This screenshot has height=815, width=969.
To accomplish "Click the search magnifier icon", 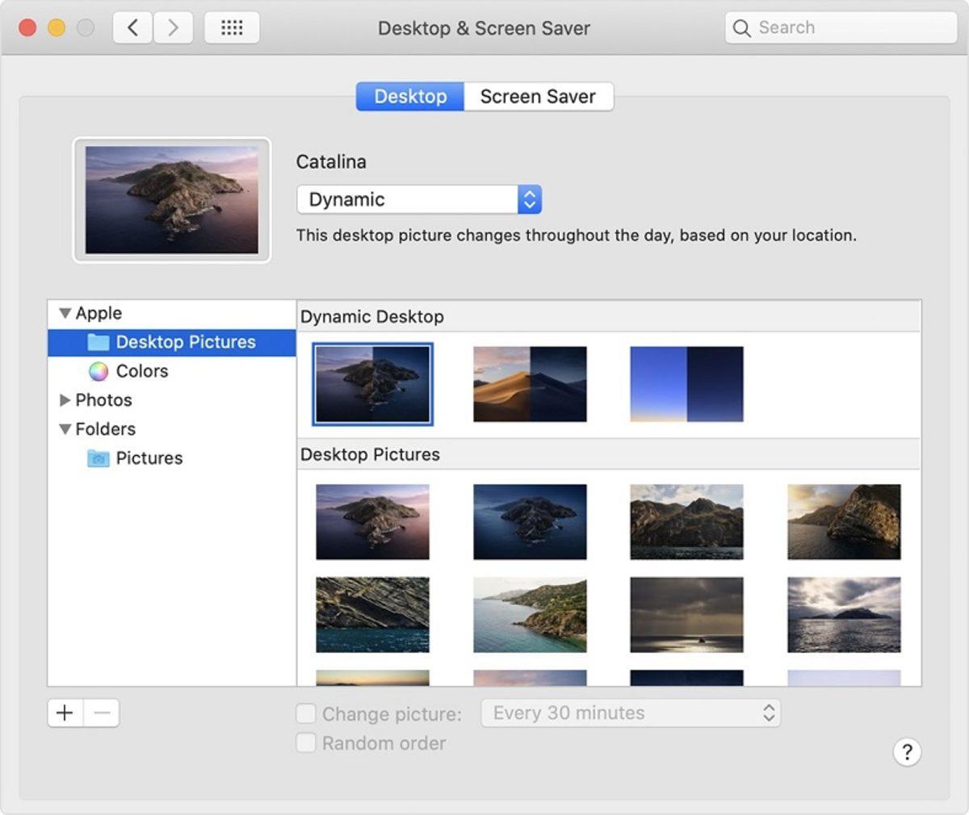I will coord(741,27).
